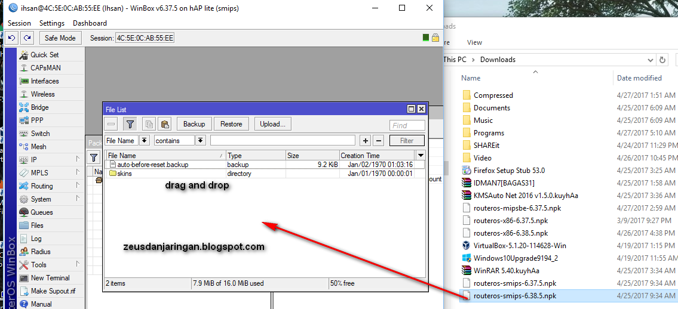Open column chooser dropdown in File List
Image resolution: width=678 pixels, height=309 pixels.
coord(421,155)
